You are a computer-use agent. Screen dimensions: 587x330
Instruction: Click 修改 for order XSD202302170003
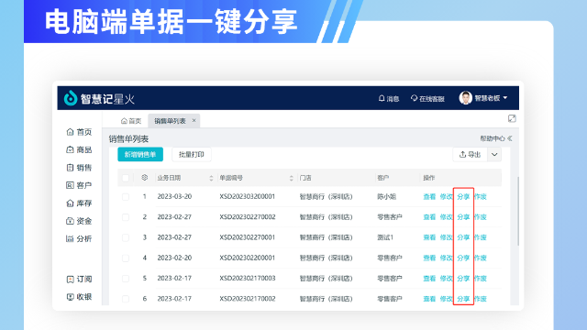447,279
